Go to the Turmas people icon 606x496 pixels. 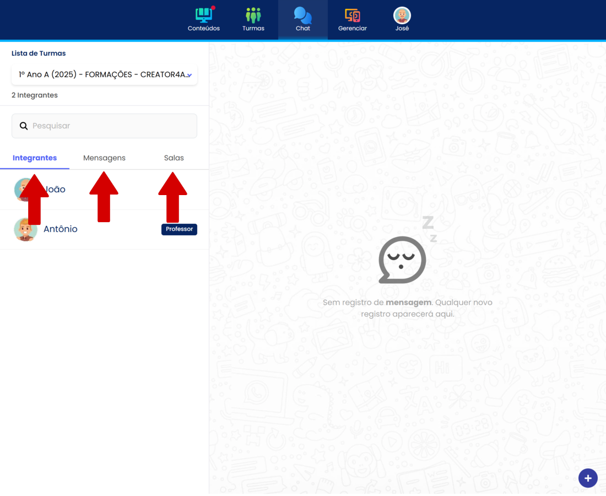(x=253, y=15)
